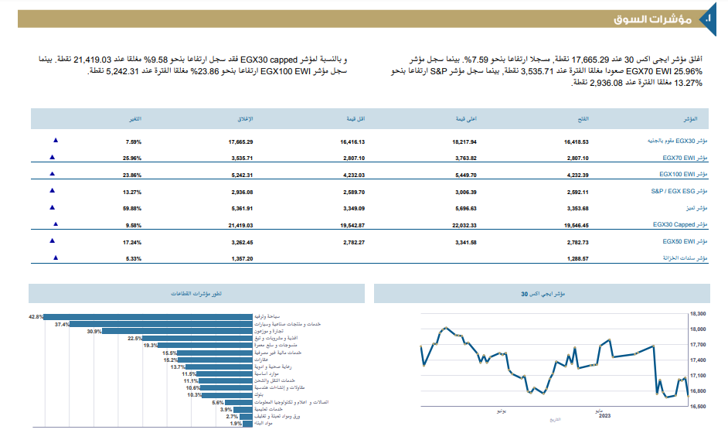Click the 18,300 label on chart axis
Viewport: 728px width, 433px height.
pos(697,314)
